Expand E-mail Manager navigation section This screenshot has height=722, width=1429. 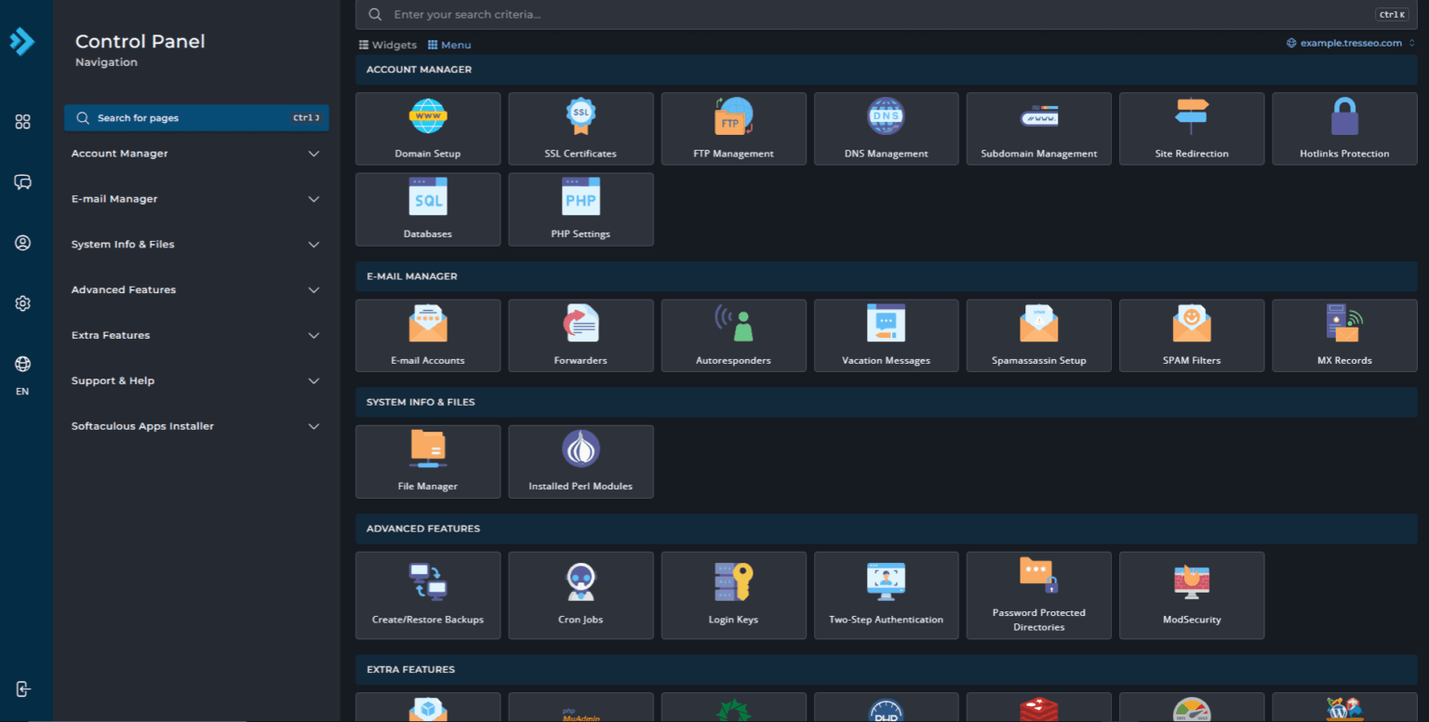click(196, 199)
